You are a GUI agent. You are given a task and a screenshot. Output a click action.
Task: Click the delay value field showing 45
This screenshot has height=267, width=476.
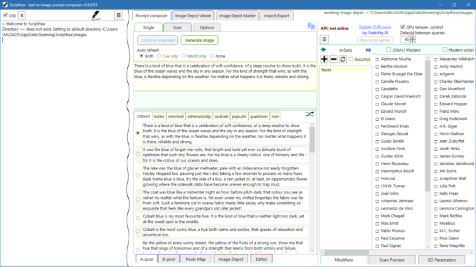pyautogui.click(x=405, y=39)
